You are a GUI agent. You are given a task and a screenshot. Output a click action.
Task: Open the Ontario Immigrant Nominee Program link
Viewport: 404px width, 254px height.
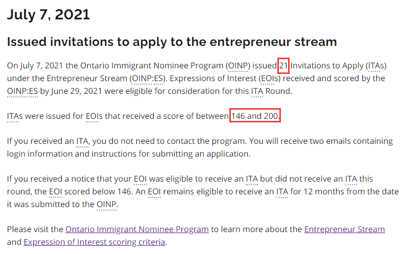click(x=137, y=229)
